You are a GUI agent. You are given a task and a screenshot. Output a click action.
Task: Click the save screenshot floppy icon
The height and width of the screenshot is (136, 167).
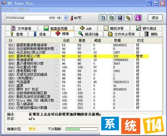click(x=120, y=18)
